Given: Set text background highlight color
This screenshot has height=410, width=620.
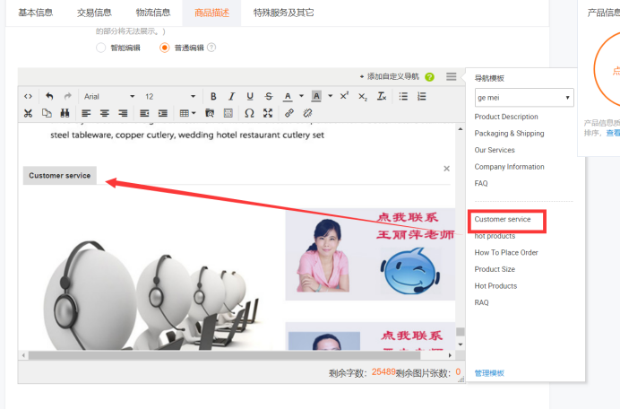Looking at the screenshot, I should tap(316, 96).
